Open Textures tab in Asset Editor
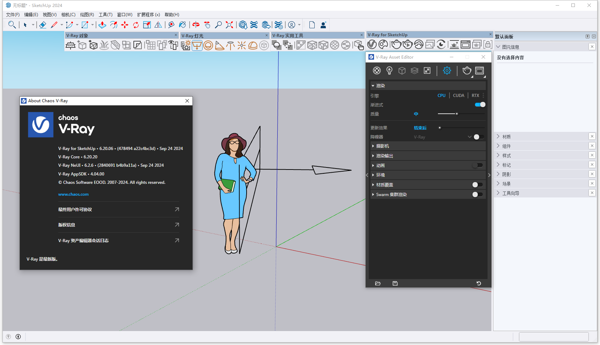 [x=427, y=70]
